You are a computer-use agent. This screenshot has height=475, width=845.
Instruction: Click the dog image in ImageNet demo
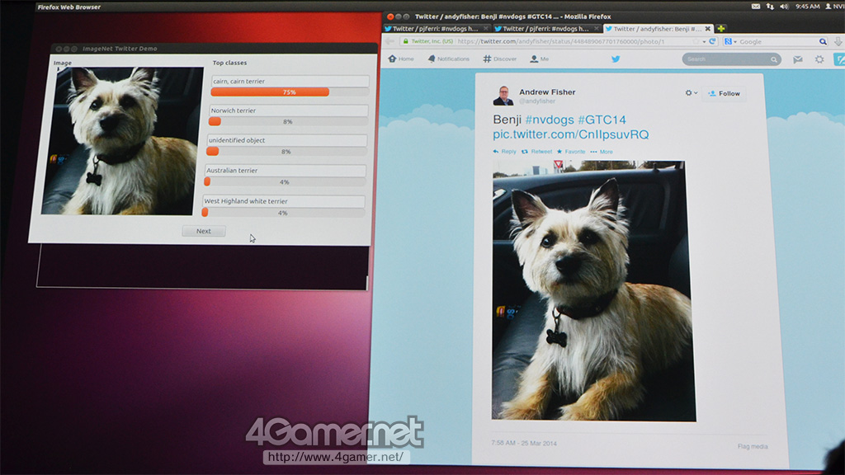click(x=121, y=141)
